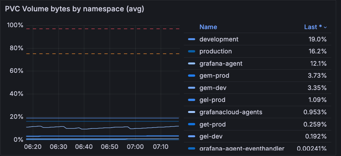Click the grafana-agent series color line
Image resolution: width=341 pixels, height=156 pixels.
pos(192,64)
